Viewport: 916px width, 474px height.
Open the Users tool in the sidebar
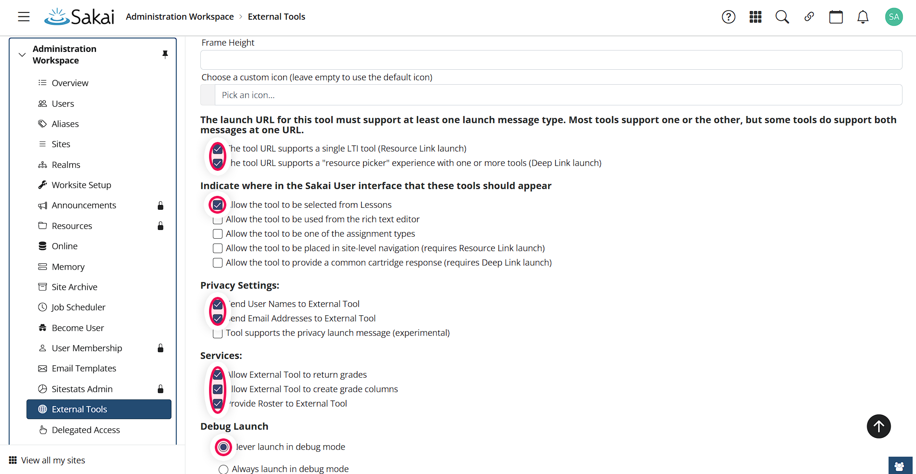point(63,103)
